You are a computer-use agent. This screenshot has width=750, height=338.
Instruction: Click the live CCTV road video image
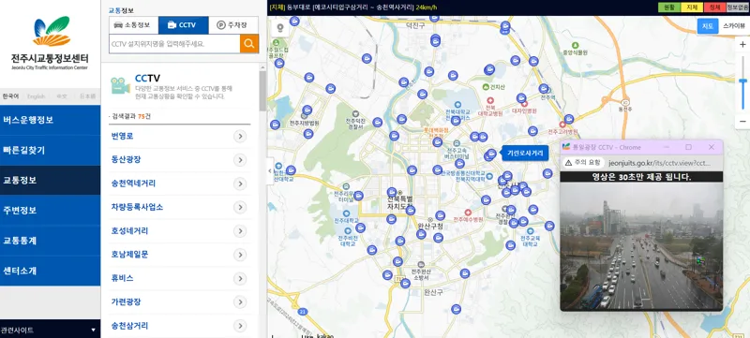click(641, 246)
